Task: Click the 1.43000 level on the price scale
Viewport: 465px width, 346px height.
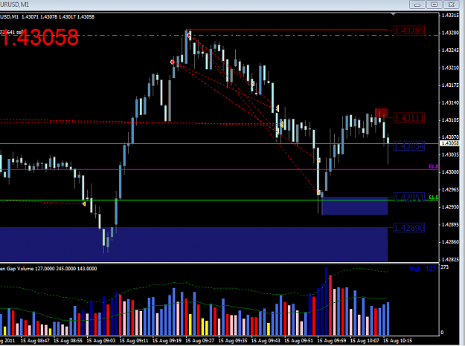Action: coord(450,172)
